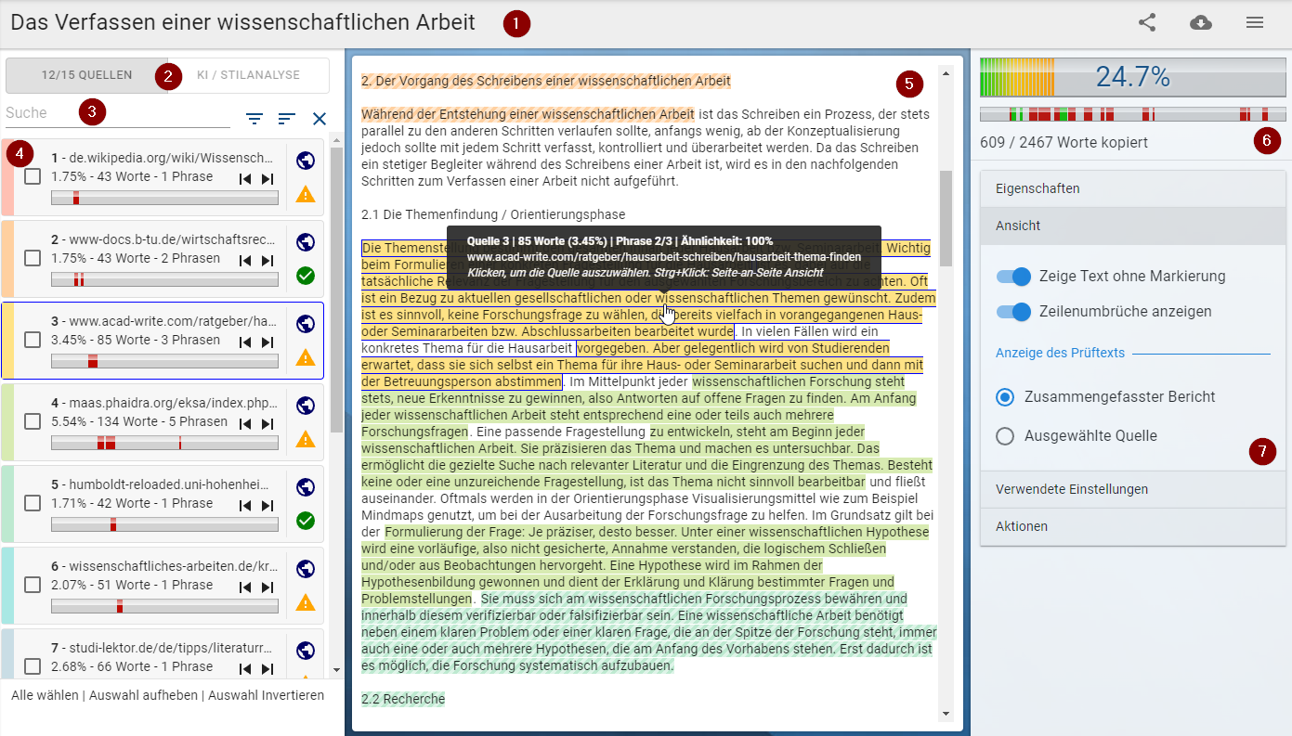Viewport: 1292px width, 736px height.
Task: Tick checkbox for source 1 wikipedia
Action: pos(33,176)
